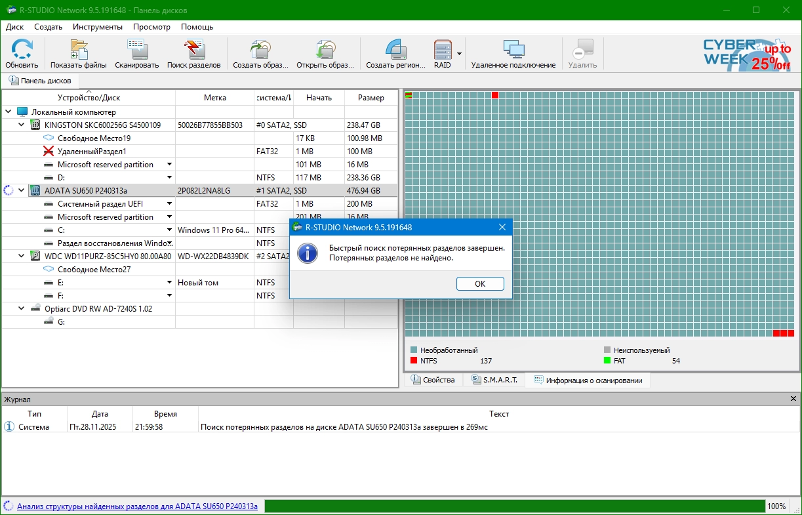
Task: Click the Система info icon in journal
Action: 9,427
